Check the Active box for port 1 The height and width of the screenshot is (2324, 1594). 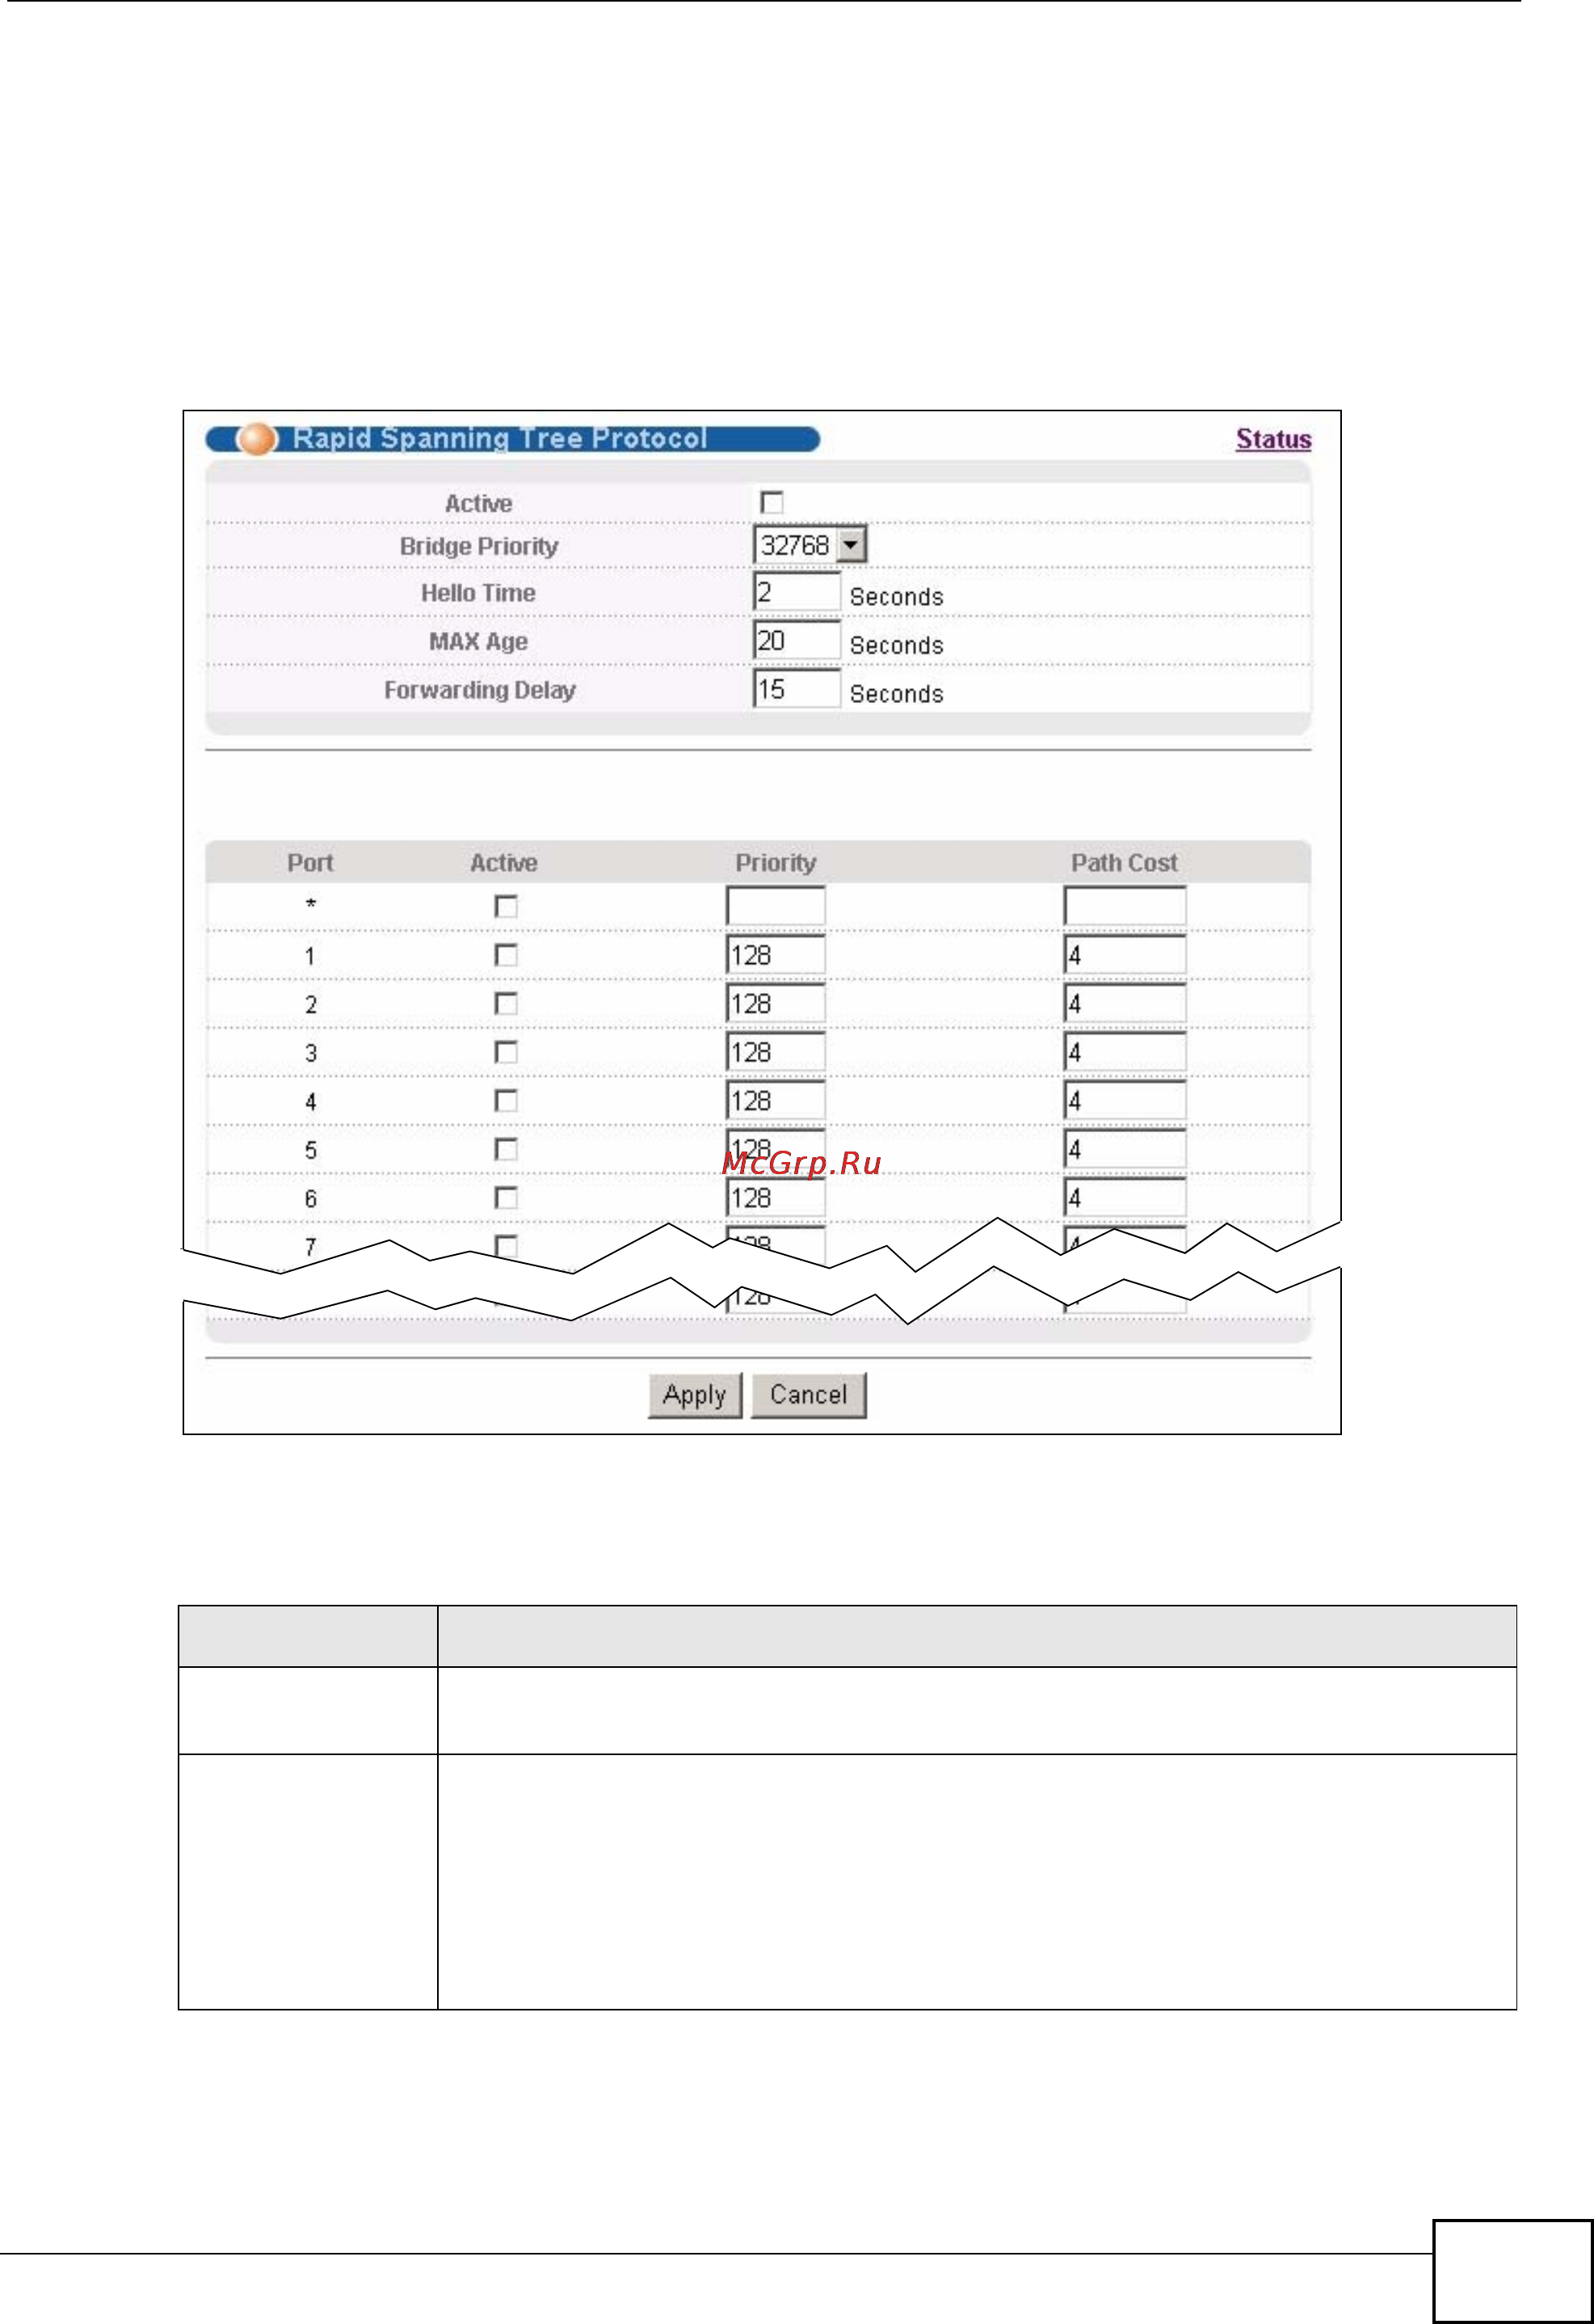[506, 955]
